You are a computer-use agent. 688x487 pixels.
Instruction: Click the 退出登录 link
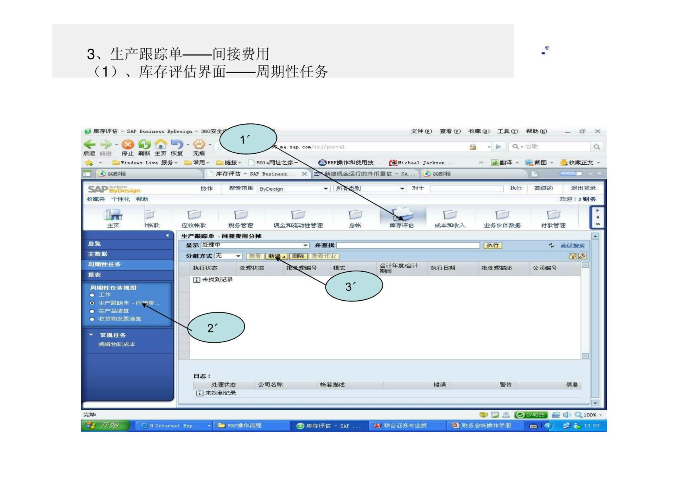point(583,188)
